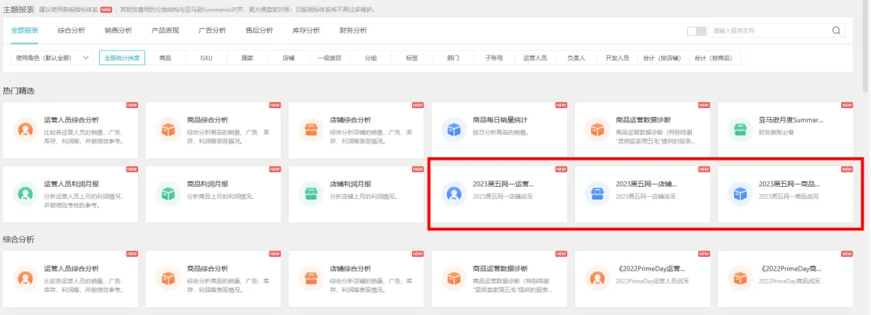Filter by 标签 dimension
The image size is (871, 315).
(411, 58)
